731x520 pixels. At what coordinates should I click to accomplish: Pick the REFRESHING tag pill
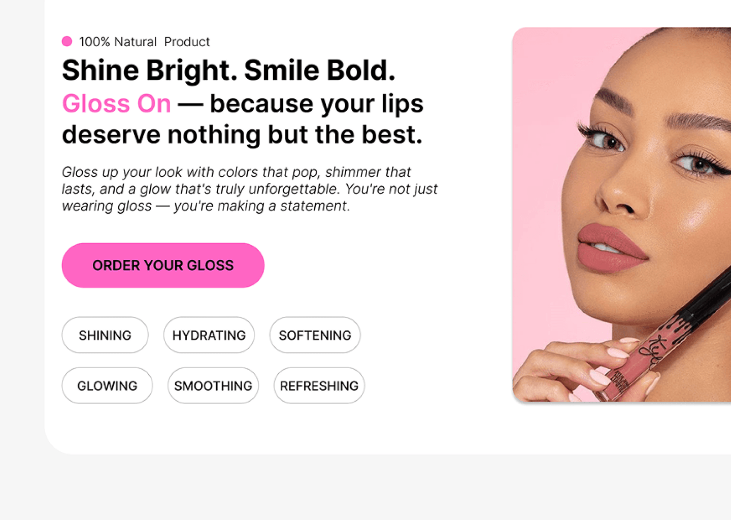tap(319, 386)
